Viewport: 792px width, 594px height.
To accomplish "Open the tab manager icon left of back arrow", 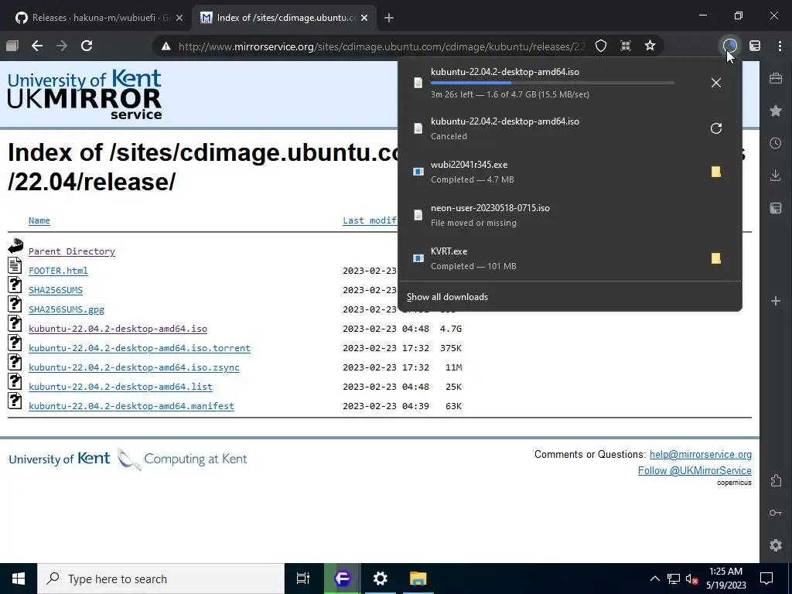I will tap(12, 46).
